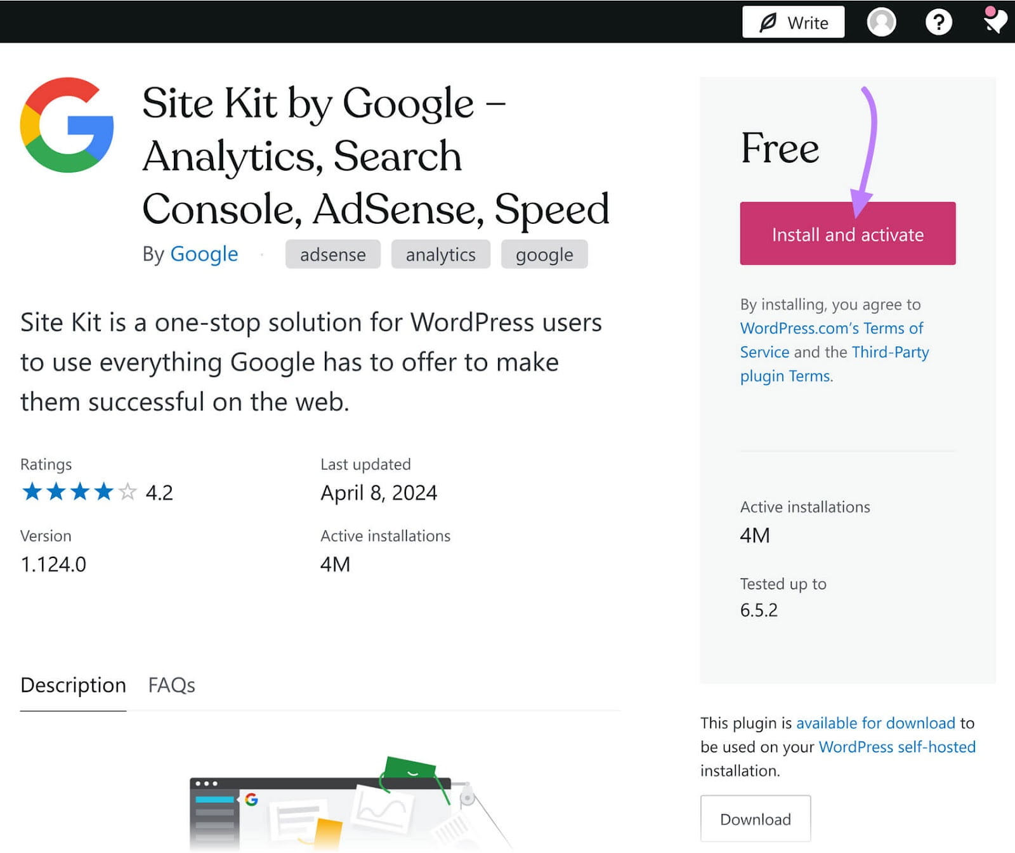
Task: Click the Google G plugin logo
Action: click(67, 125)
